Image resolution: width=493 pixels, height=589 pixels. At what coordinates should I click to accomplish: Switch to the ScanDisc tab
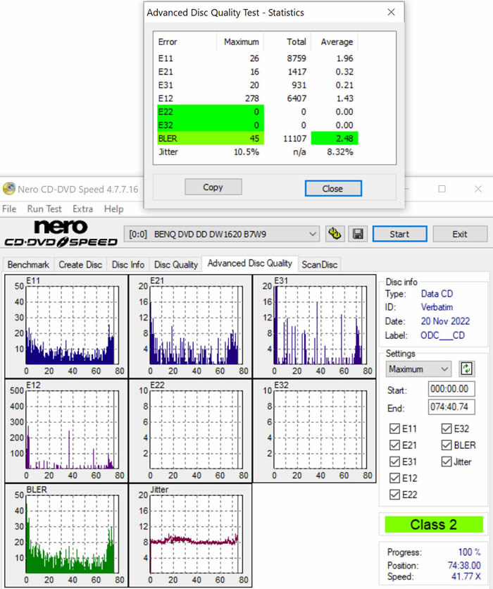click(320, 264)
